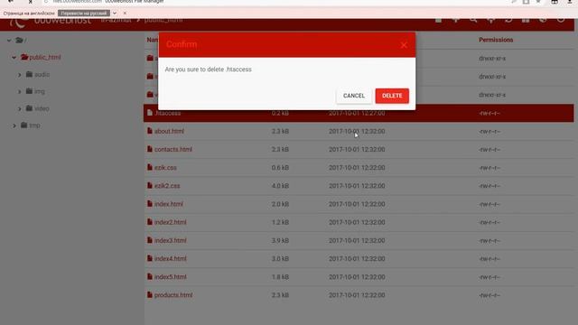Dismiss the browser translate bar

pos(125,14)
